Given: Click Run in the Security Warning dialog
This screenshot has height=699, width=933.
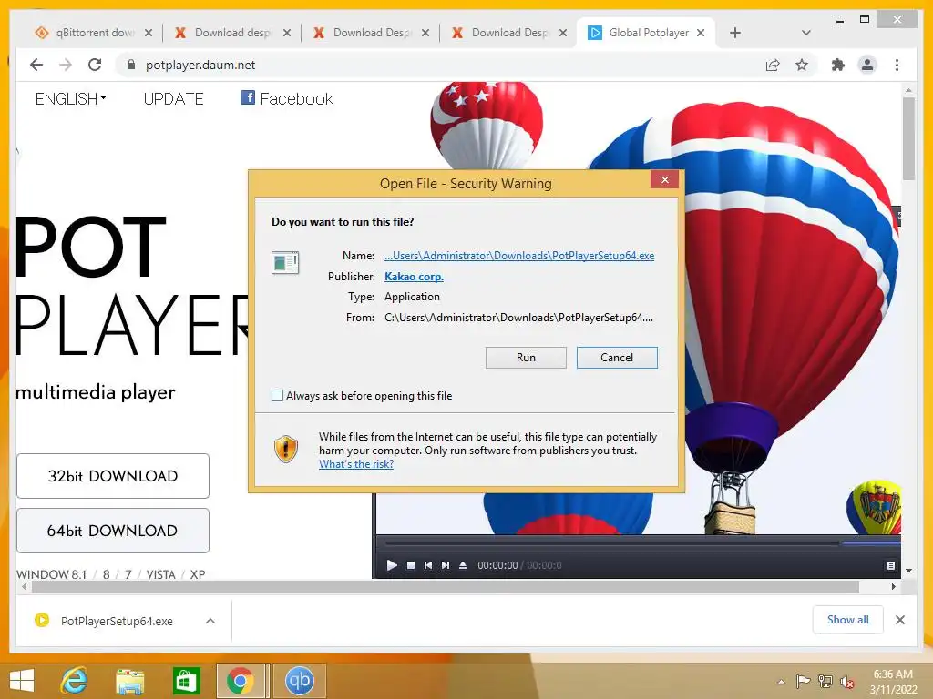Looking at the screenshot, I should (526, 357).
